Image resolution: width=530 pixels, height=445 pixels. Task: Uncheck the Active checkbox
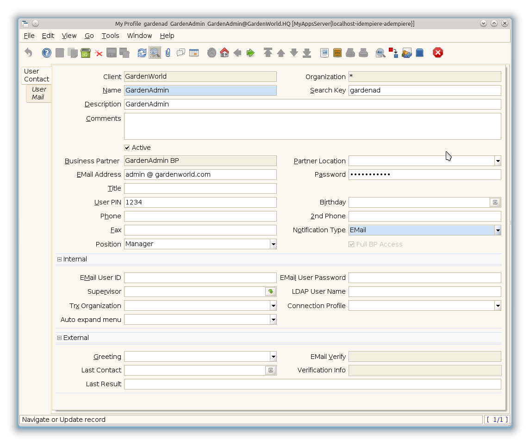coord(127,148)
